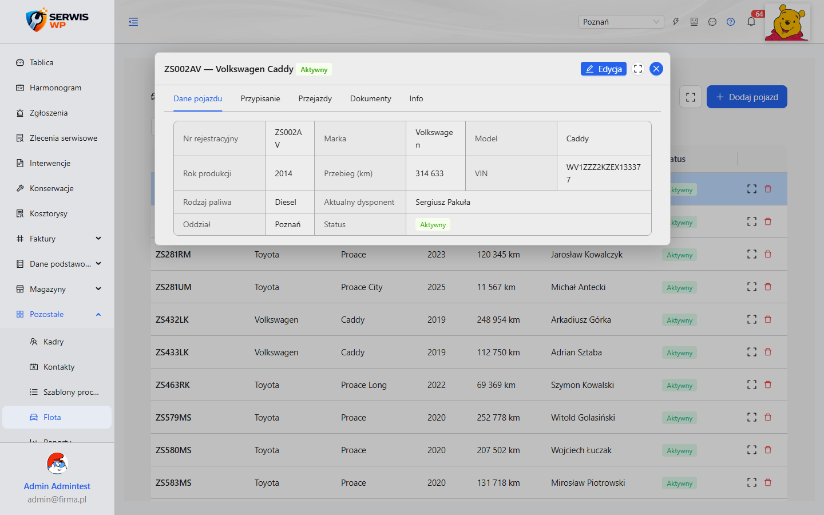
Task: Open Kontakty in the sidebar
Action: click(57, 367)
